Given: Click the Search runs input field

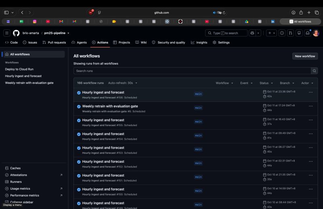Looking at the screenshot, I should pos(192,71).
